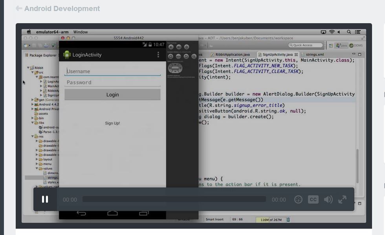Click the Quick Access search box
385x235 pixels.
click(306, 45)
